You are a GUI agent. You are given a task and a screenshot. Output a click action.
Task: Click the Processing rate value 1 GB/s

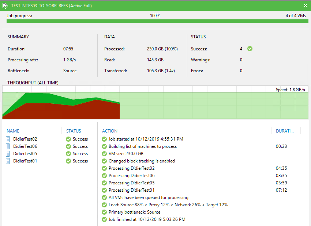click(x=70, y=60)
